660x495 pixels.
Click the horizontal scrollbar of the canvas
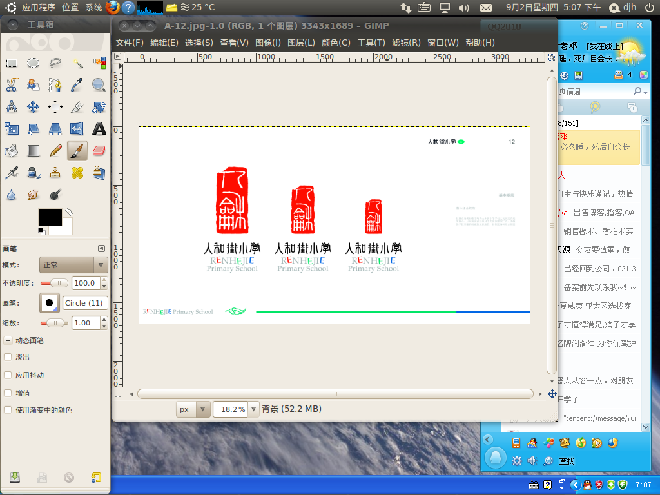[x=335, y=394]
